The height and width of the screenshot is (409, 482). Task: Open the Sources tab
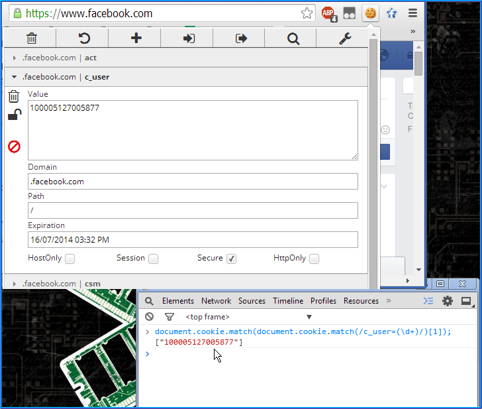click(252, 301)
